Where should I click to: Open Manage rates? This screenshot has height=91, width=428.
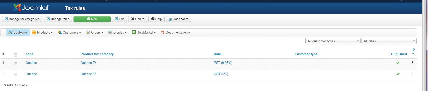click(x=58, y=19)
